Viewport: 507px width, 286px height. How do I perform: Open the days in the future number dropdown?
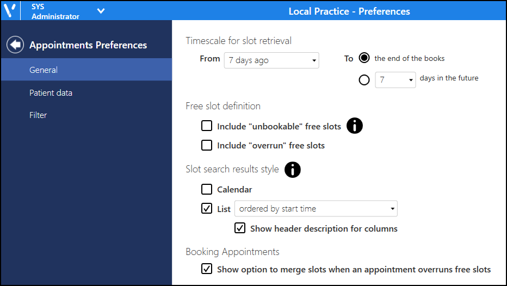pyautogui.click(x=395, y=80)
